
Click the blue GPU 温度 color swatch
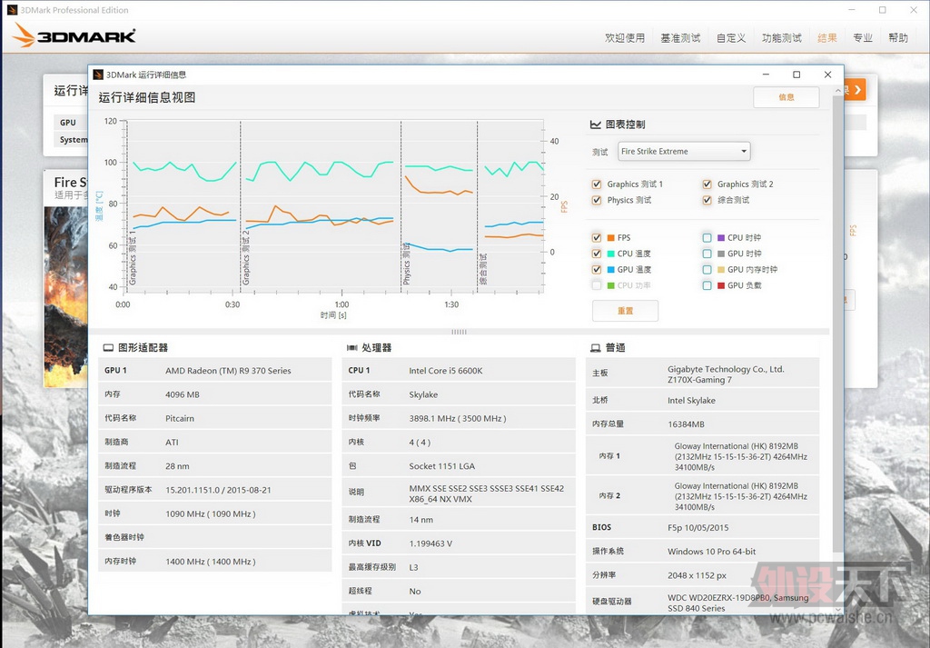coord(610,270)
